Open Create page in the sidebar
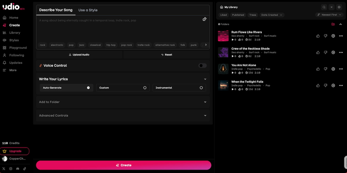This screenshot has width=347, height=173. [x=11, y=25]
